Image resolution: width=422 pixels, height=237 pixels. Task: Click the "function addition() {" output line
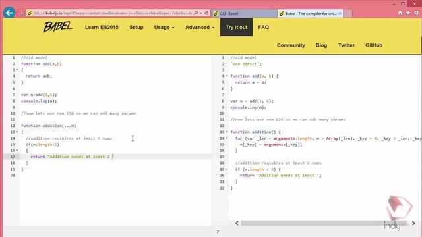click(x=255, y=132)
